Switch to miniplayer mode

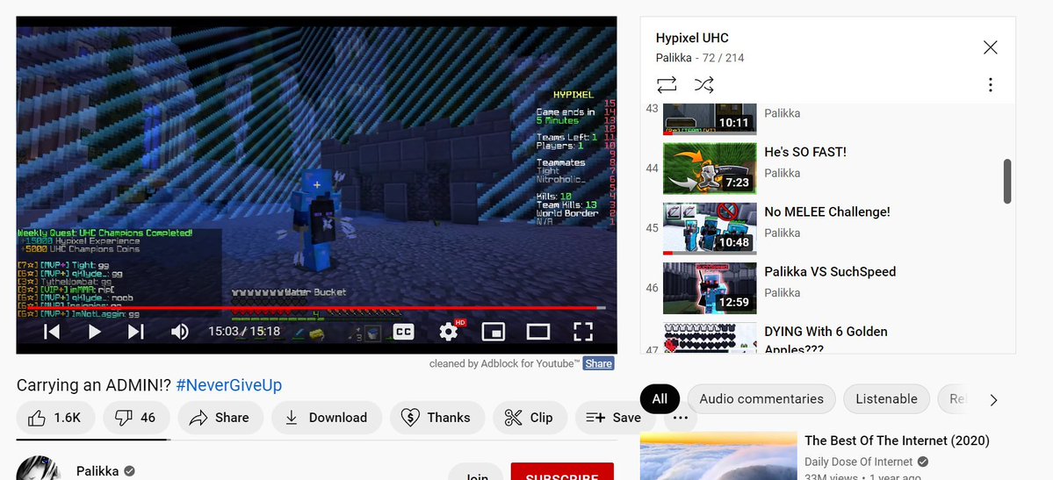click(494, 332)
